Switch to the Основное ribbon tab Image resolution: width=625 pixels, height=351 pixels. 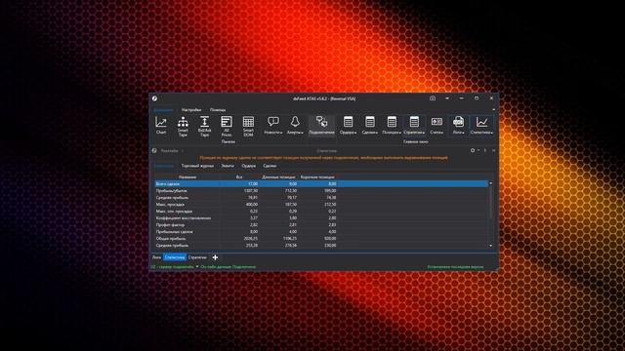163,110
